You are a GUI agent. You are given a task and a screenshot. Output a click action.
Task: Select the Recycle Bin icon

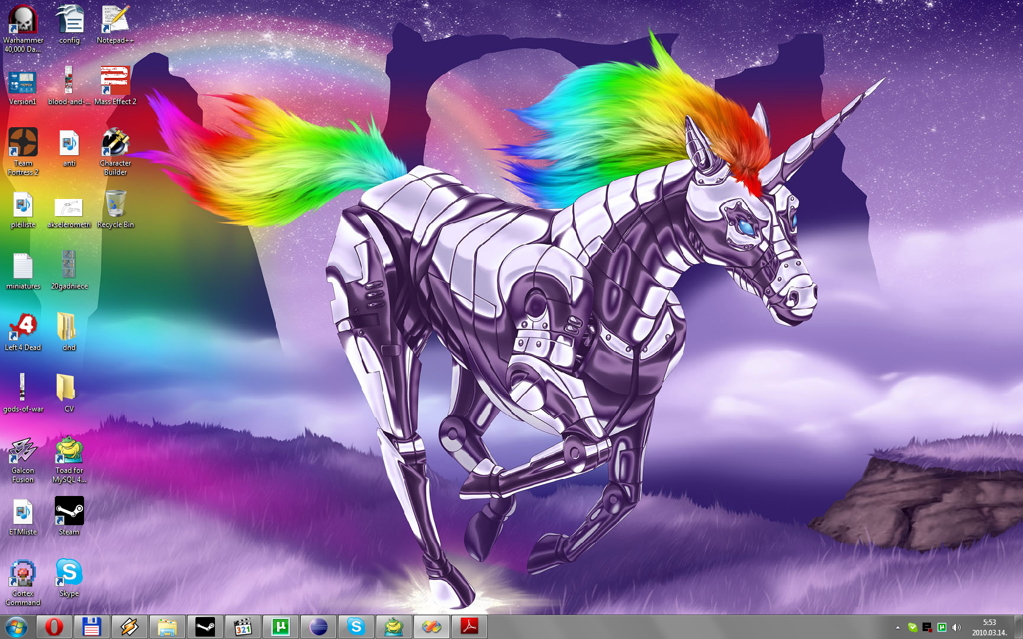(x=115, y=209)
